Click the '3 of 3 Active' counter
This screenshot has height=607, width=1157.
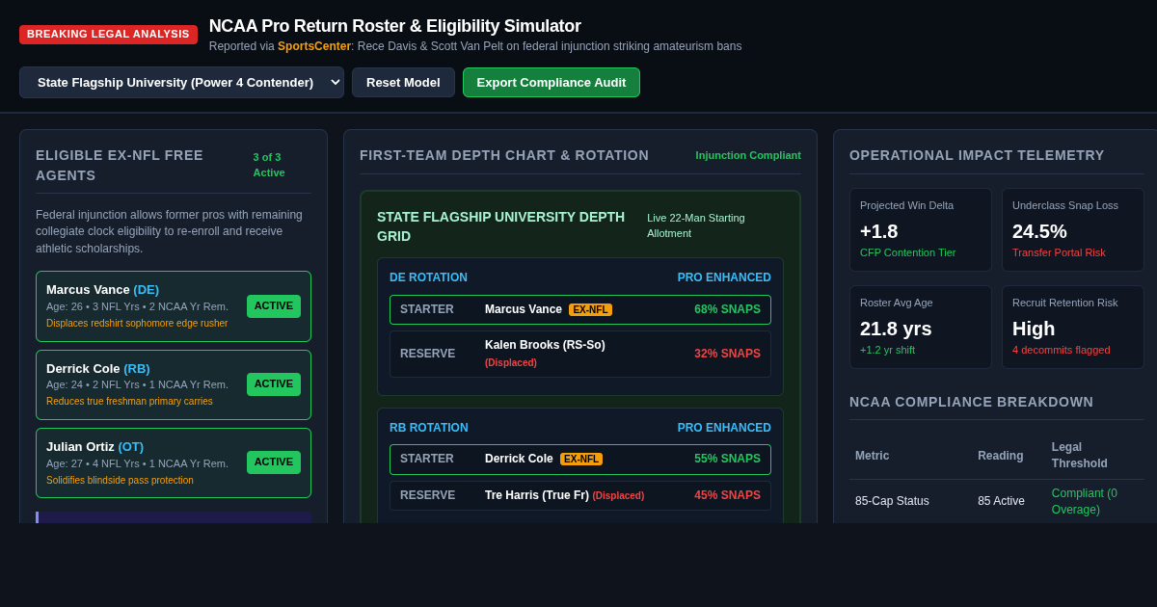point(269,165)
